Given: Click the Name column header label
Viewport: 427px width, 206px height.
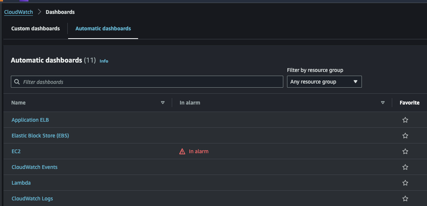Looking at the screenshot, I should (x=18, y=103).
